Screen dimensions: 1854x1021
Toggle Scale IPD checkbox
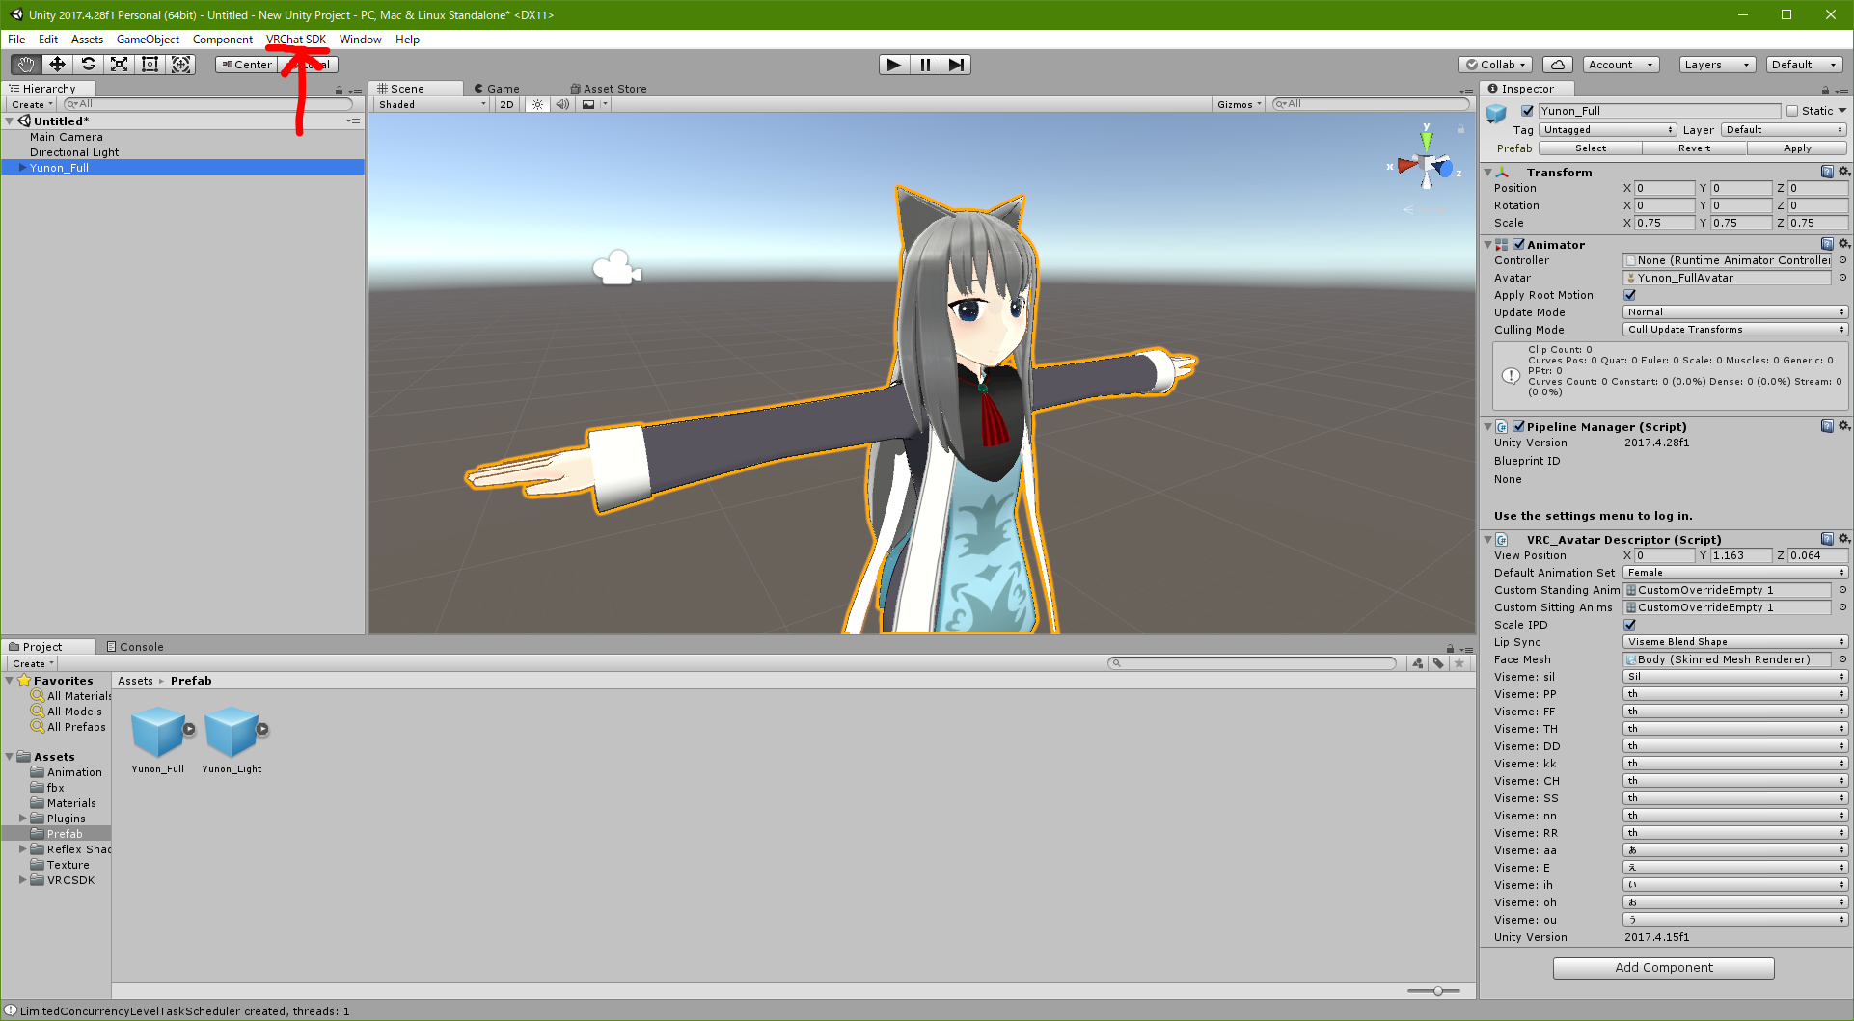(x=1630, y=625)
